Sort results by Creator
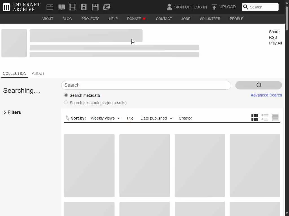 pos(185,118)
